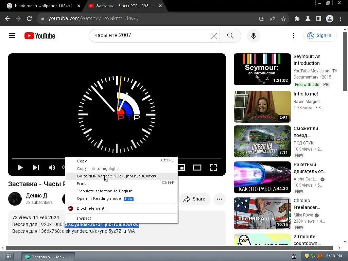Open disk.yandex.ru/d/ynpi5yz7Z_u_WA link

98,231
